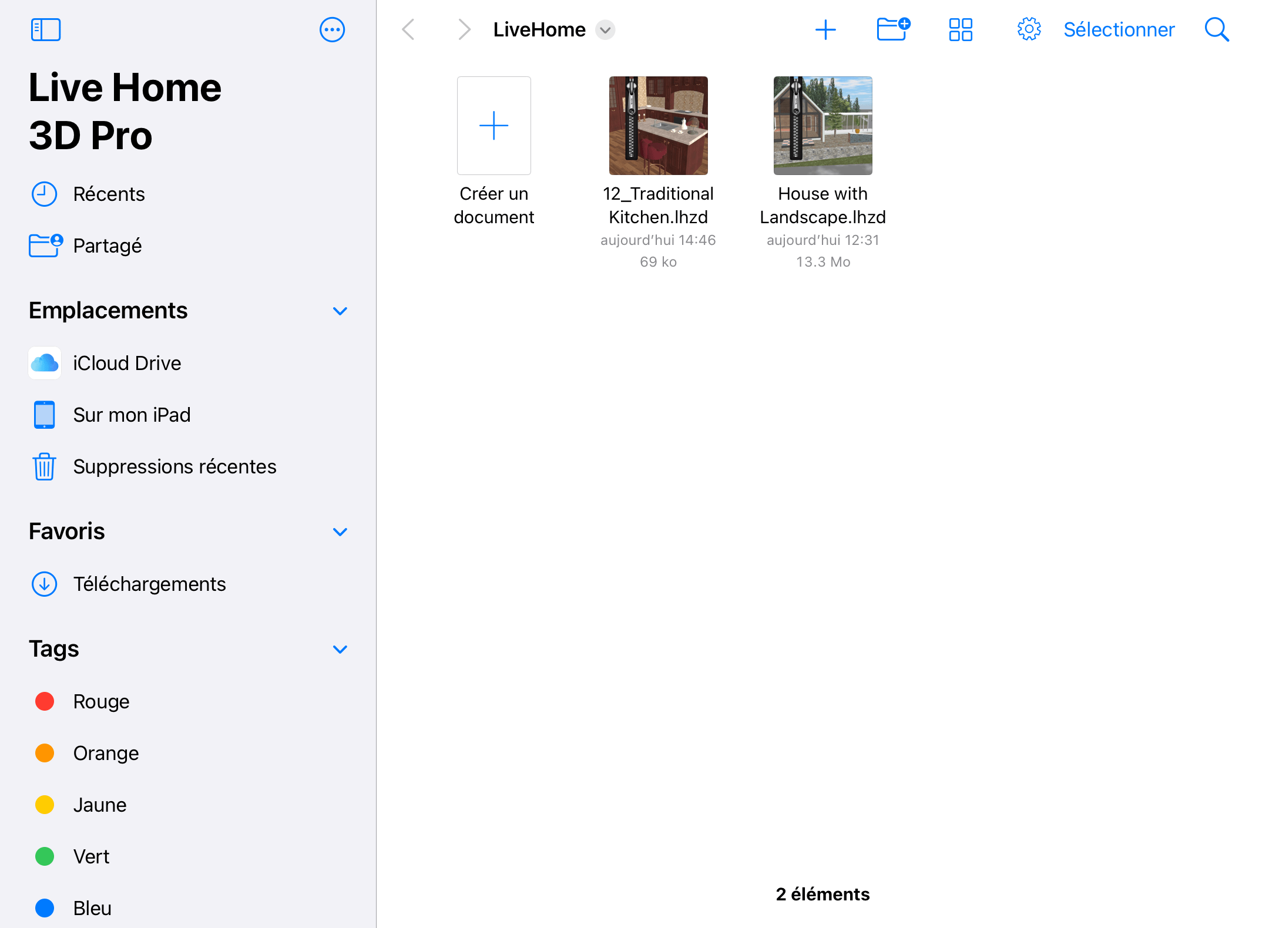Select the Bleu tag

click(x=188, y=908)
